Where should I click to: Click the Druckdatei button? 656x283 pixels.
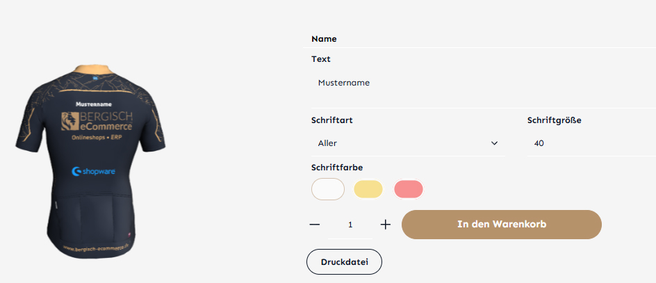(344, 262)
